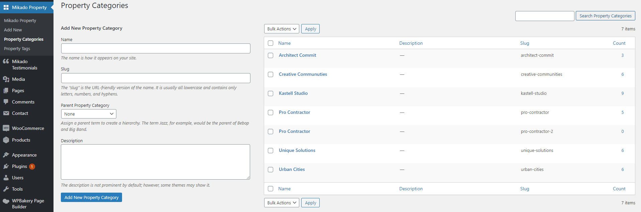The width and height of the screenshot is (641, 212).
Task: Check the pro-contractor-2 row checkbox
Action: (x=271, y=132)
